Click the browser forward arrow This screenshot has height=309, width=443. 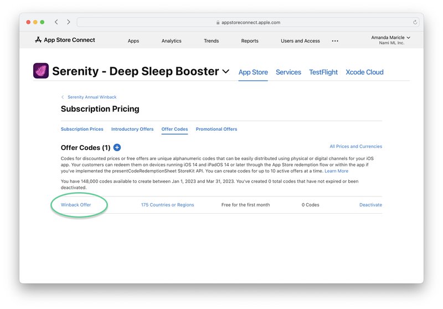(x=68, y=22)
